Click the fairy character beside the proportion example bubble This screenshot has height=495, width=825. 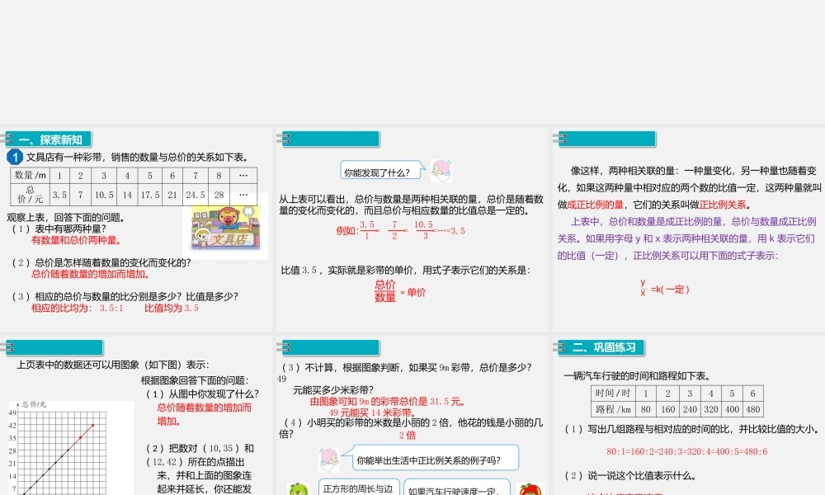(x=330, y=458)
